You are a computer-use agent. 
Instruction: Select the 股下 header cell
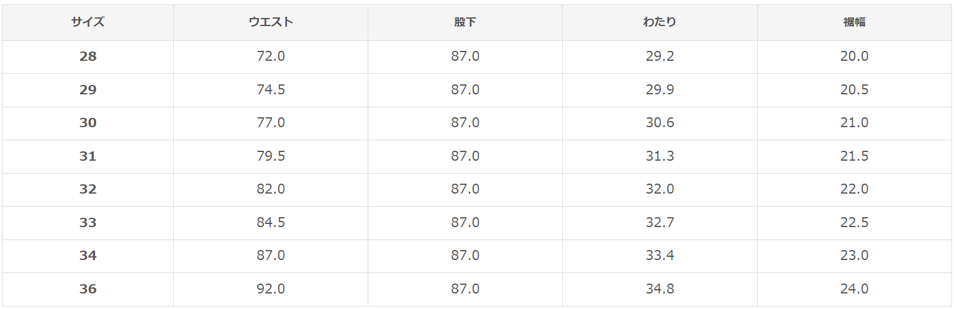(x=465, y=22)
